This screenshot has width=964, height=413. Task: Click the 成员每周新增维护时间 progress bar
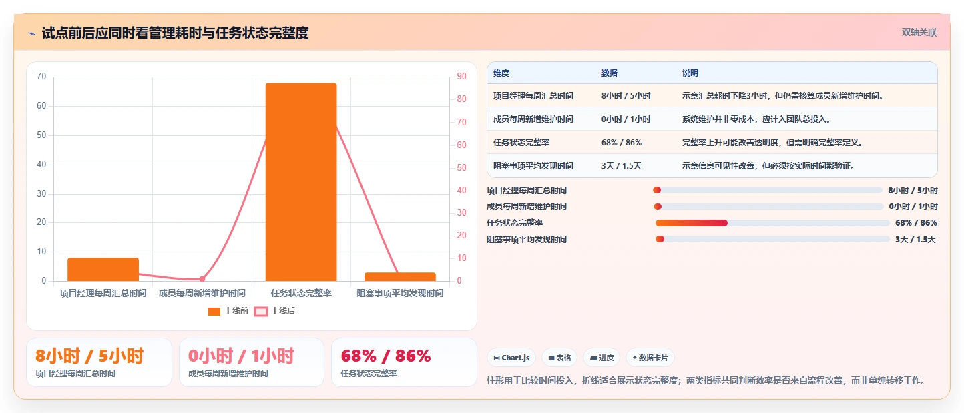click(768, 206)
